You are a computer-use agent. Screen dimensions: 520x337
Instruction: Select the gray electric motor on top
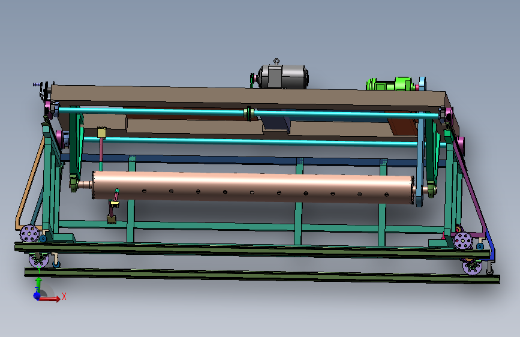tap(282, 77)
